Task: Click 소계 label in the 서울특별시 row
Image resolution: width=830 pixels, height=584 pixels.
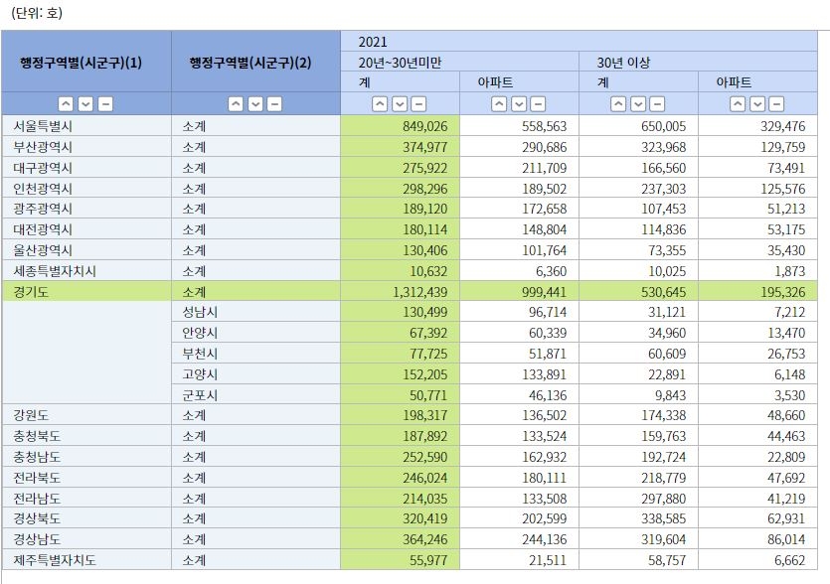Action: coord(197,126)
